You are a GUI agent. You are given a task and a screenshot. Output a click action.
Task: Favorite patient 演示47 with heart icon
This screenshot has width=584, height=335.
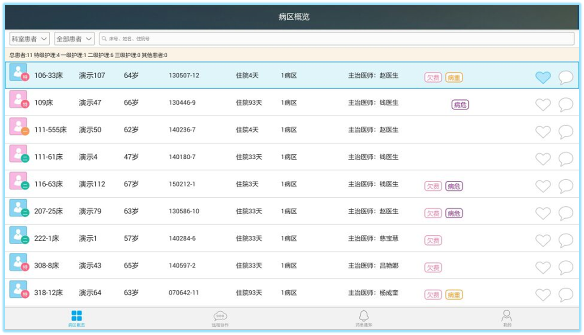click(543, 105)
